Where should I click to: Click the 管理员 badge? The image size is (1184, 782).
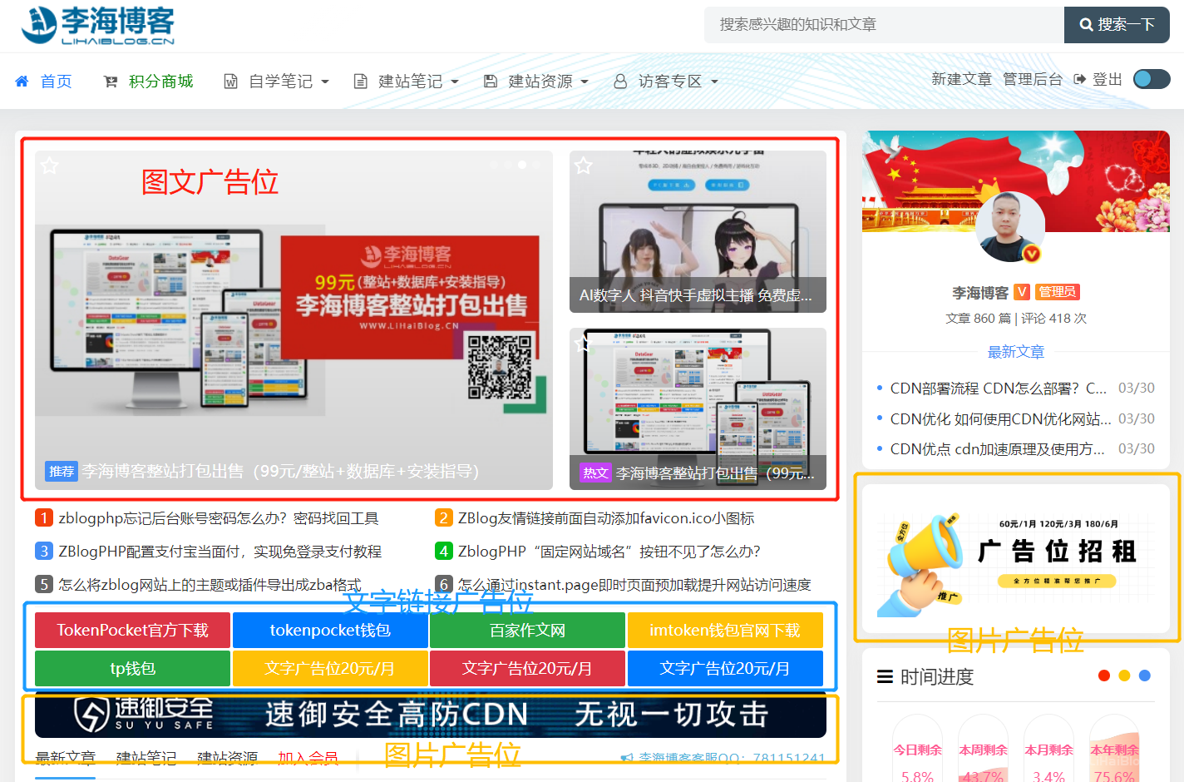pos(1057,292)
